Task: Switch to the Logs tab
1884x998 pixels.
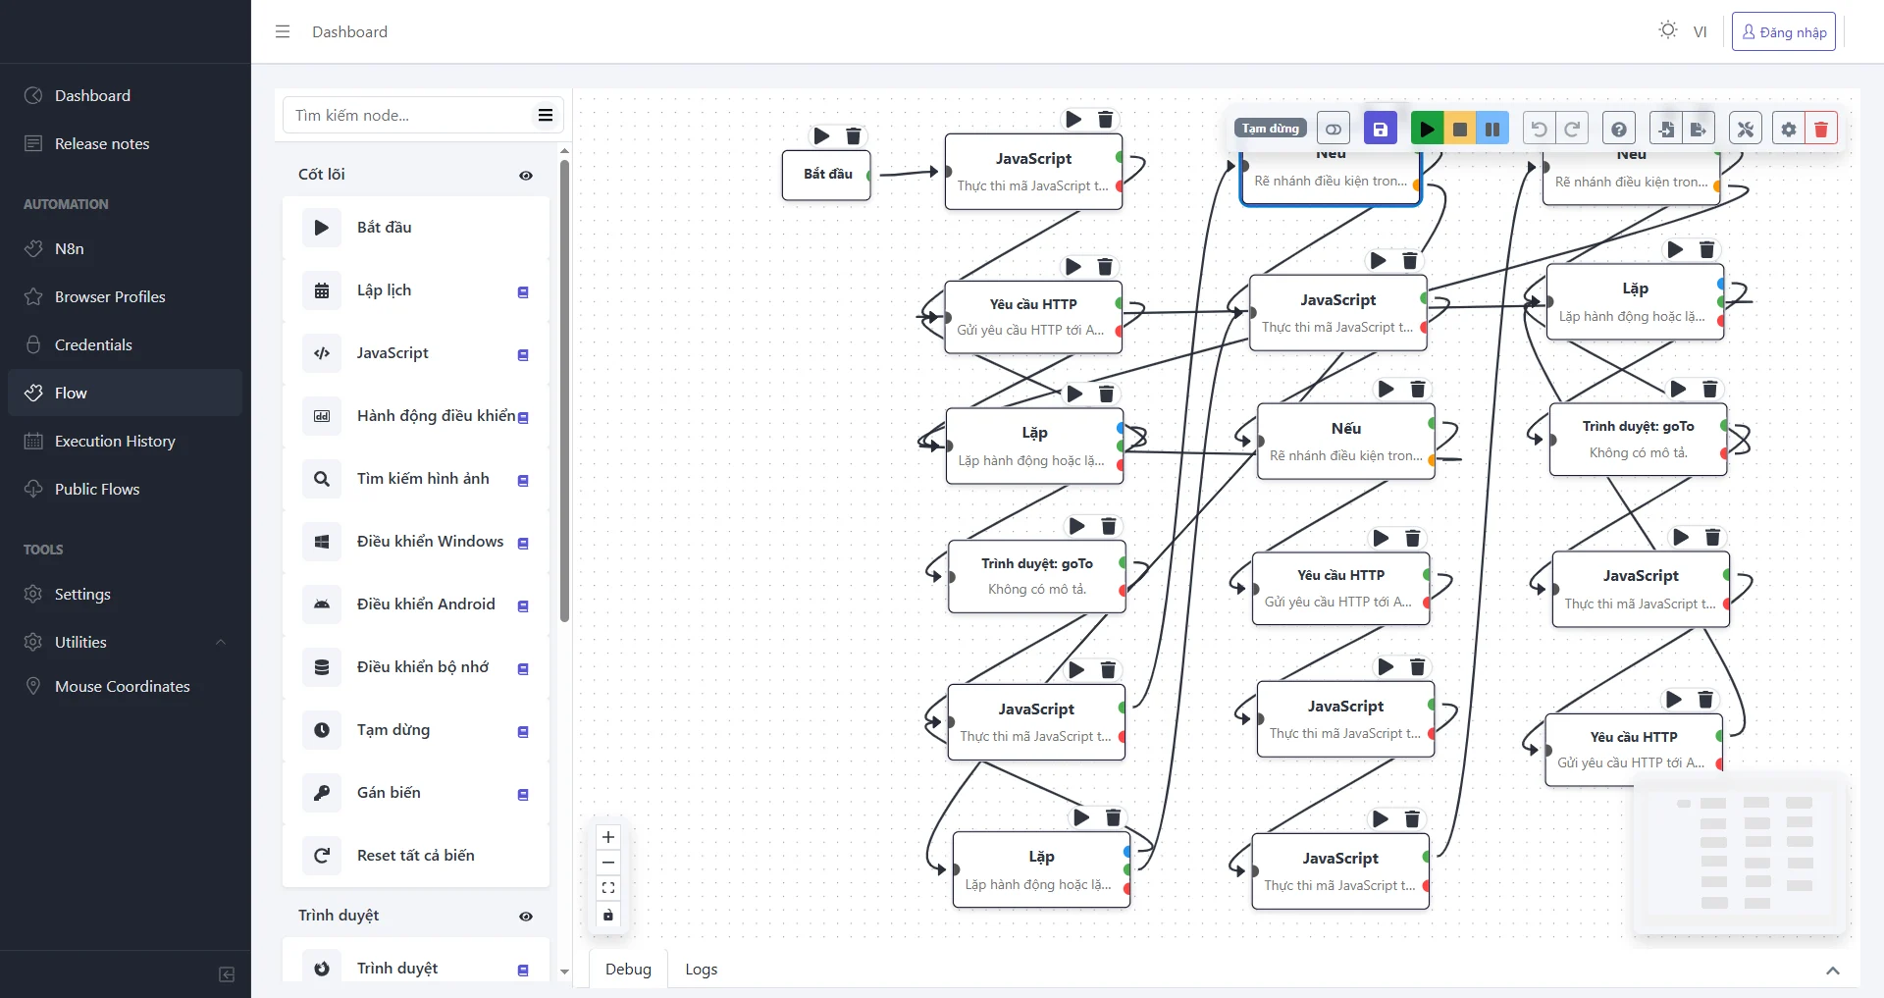Action: coord(702,969)
